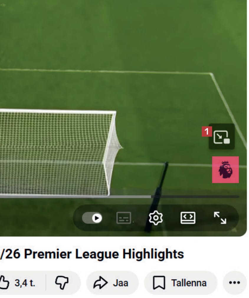This screenshot has height=298, width=249.
Task: Toggle the autoplay switch
Action: click(x=92, y=218)
